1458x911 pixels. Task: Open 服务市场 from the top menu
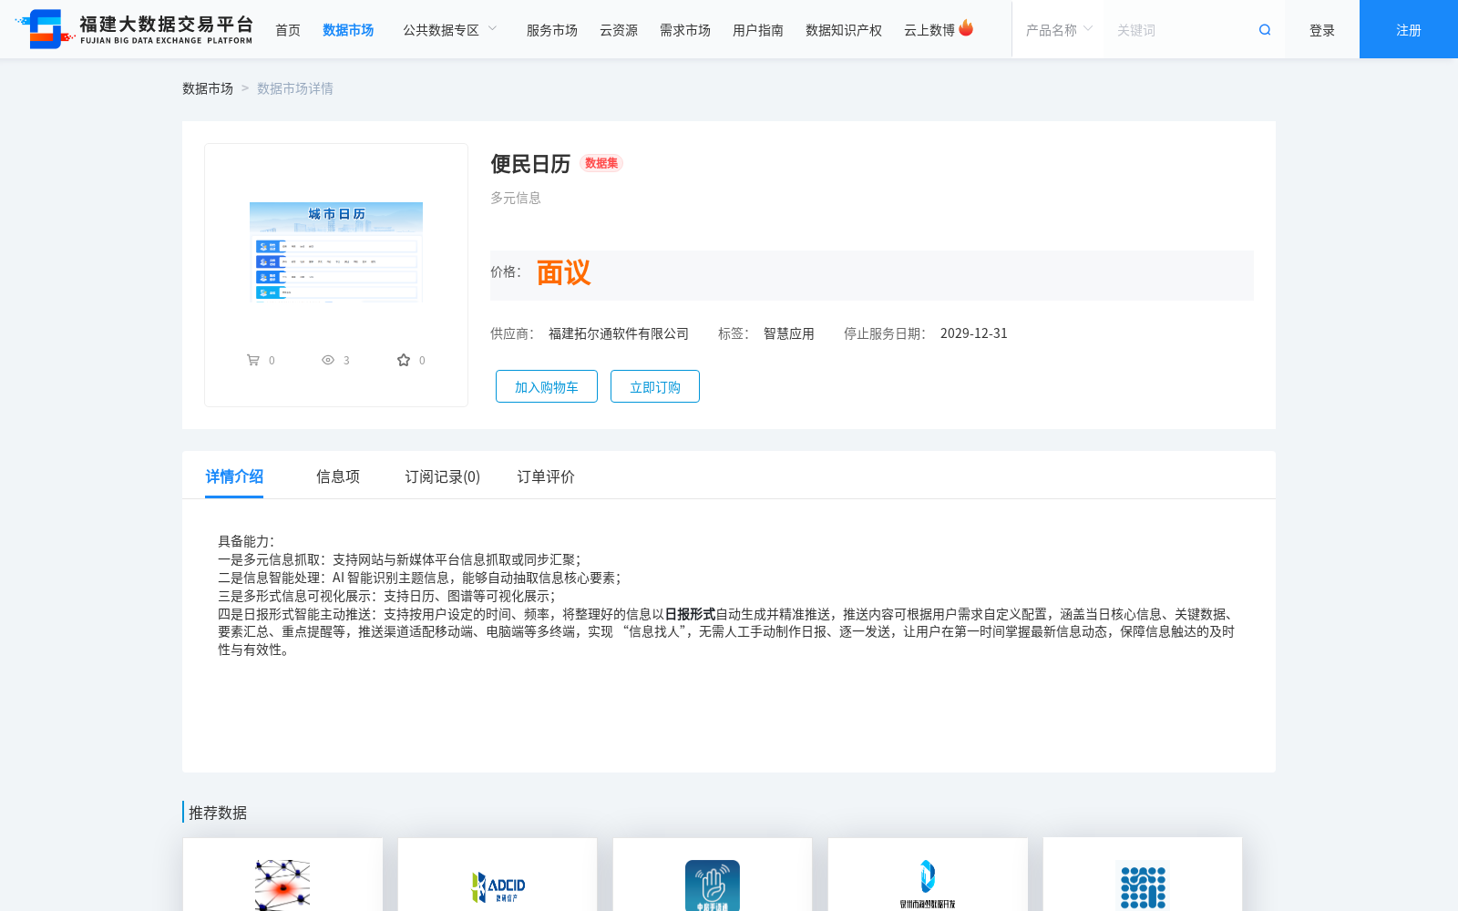pos(552,30)
